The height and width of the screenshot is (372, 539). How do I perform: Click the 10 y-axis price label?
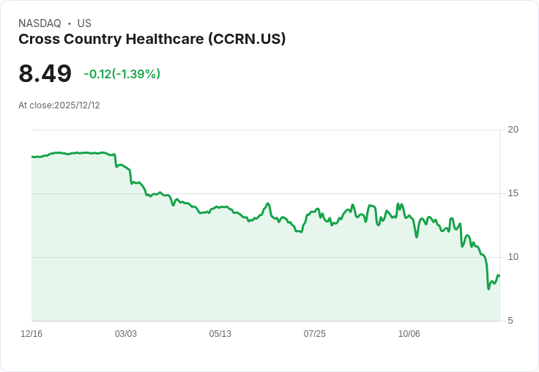(513, 257)
